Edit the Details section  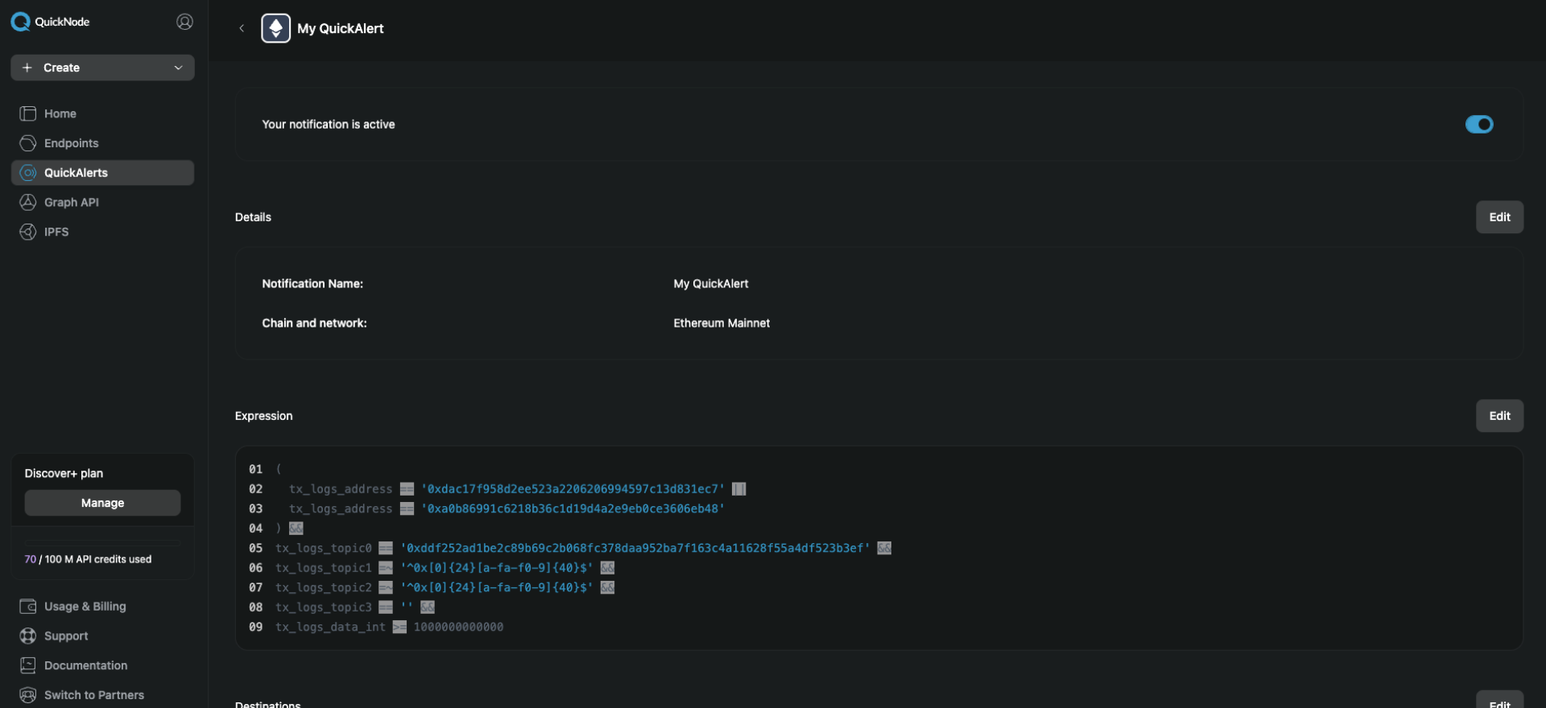tap(1499, 217)
